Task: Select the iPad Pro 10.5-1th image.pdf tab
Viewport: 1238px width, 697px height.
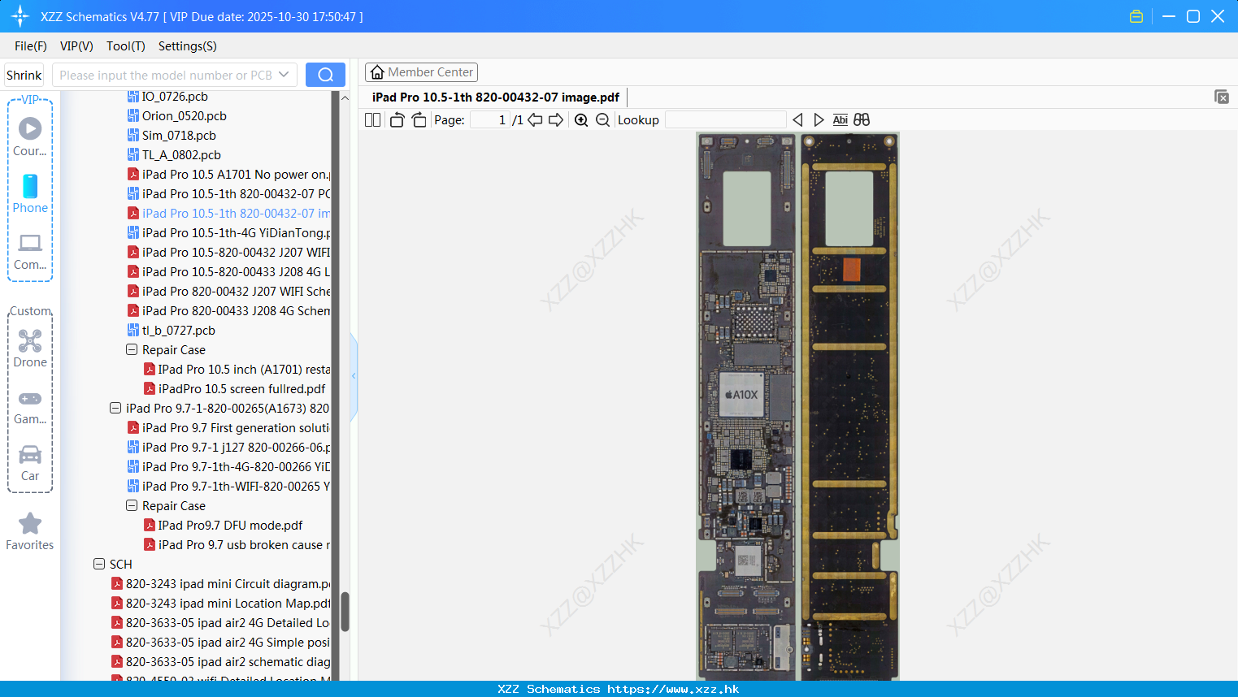Action: (496, 97)
